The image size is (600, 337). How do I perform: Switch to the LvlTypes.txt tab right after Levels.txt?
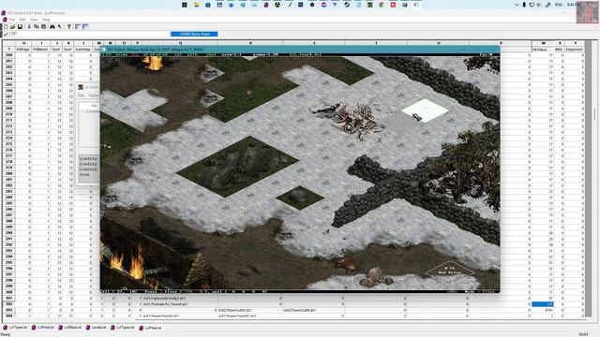[x=123, y=328]
